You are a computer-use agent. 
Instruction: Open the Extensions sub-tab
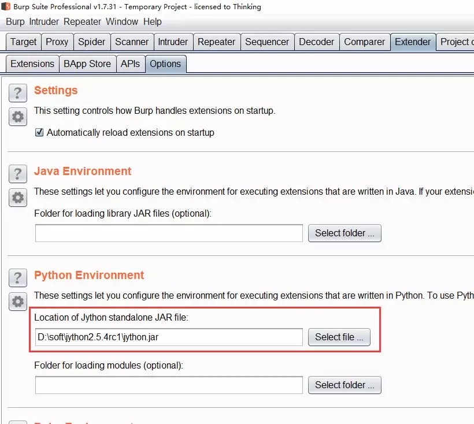pyautogui.click(x=32, y=64)
